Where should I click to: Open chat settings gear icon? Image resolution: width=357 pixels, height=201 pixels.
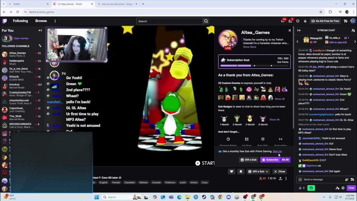pyautogui.click(x=343, y=188)
